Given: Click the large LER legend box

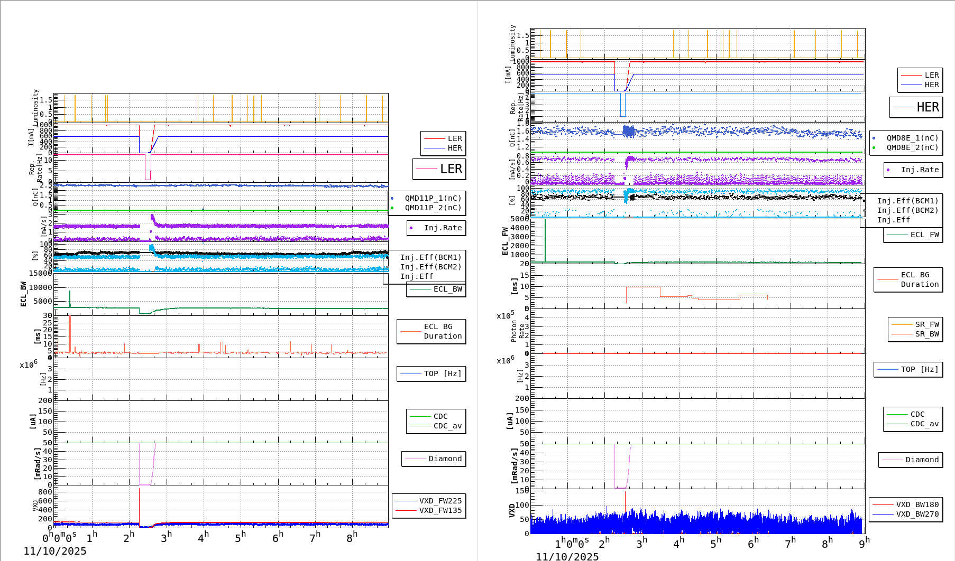Looking at the screenshot, I should (439, 169).
